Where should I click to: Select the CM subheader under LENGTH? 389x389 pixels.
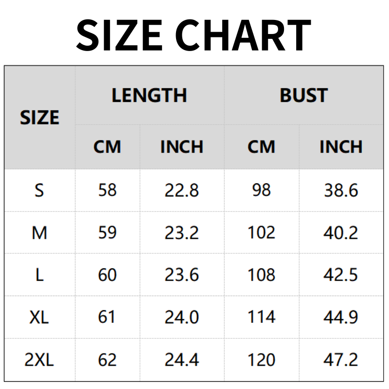[107, 147]
